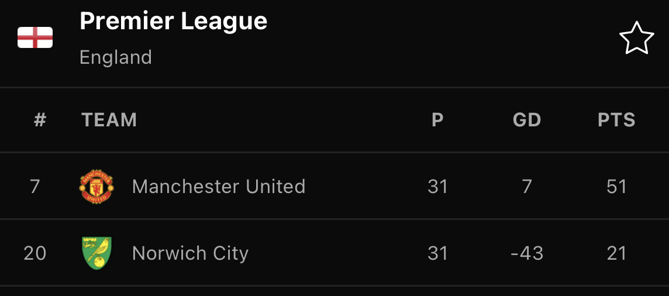Screen dimensions: 669x296
Task: Click the TEAM column header
Action: tap(109, 120)
